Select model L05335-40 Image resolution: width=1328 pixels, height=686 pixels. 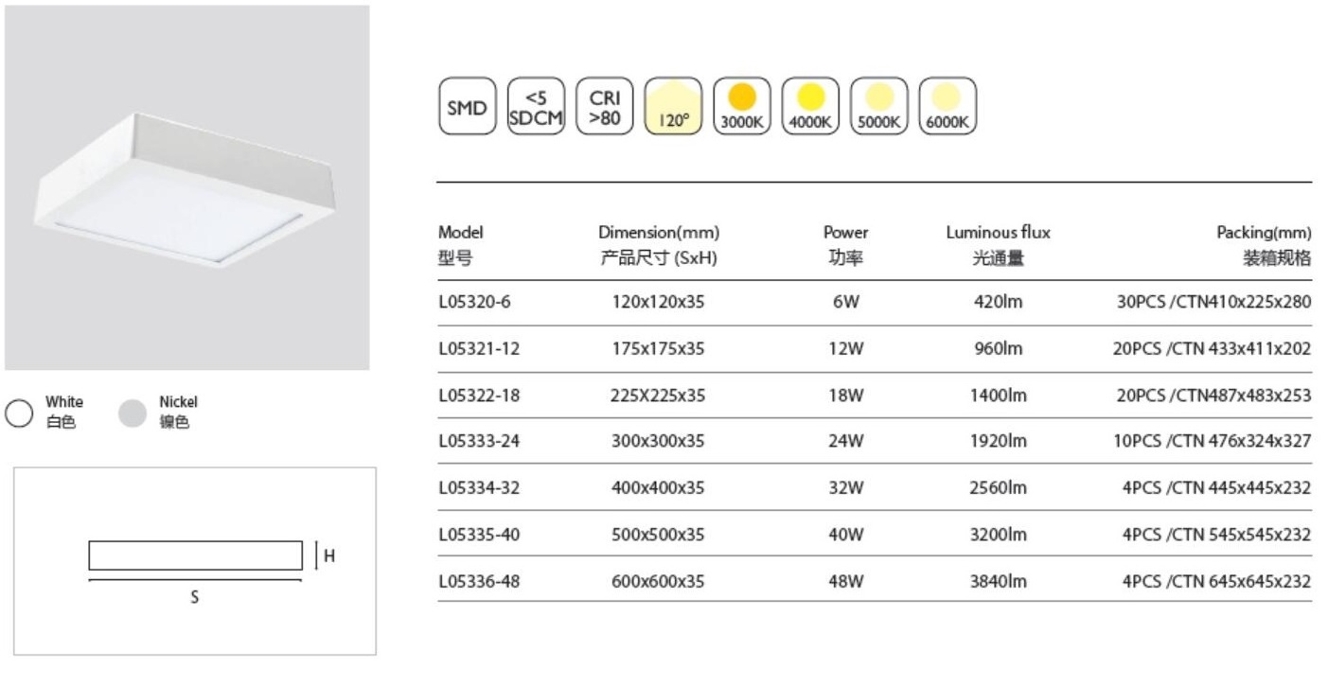[479, 535]
